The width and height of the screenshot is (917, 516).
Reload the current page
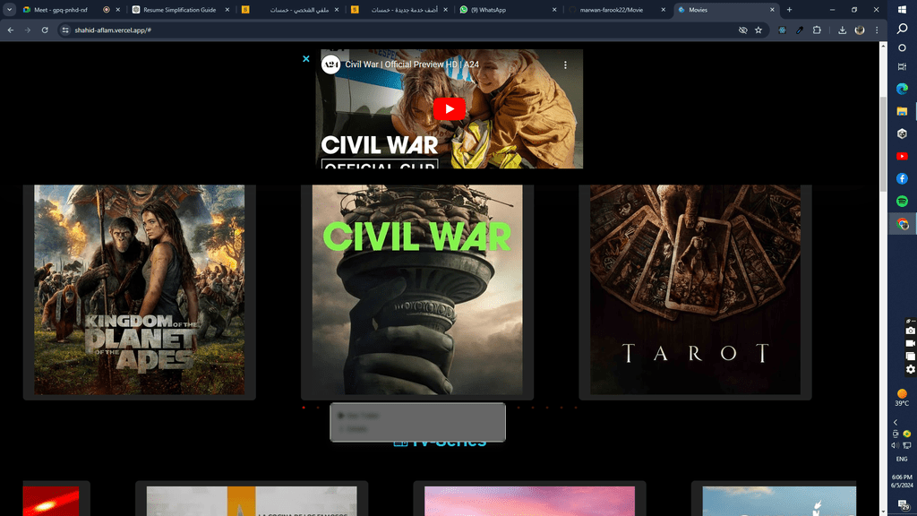(45, 30)
